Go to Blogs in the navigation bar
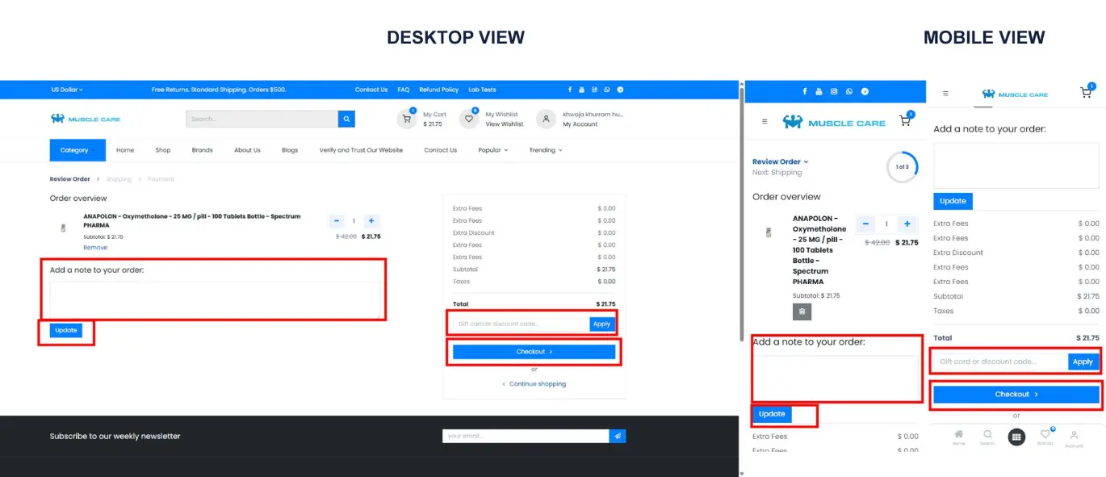 (290, 150)
